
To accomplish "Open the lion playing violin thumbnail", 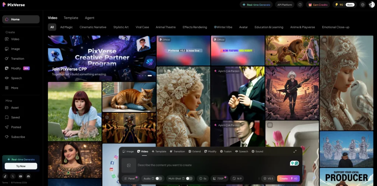I will (292, 51).
